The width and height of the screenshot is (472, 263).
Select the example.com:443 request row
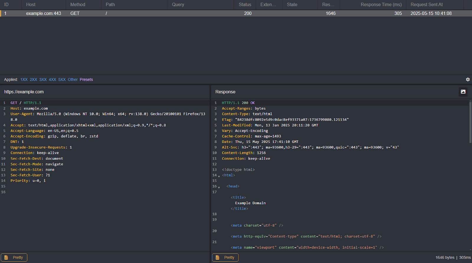tap(236, 13)
